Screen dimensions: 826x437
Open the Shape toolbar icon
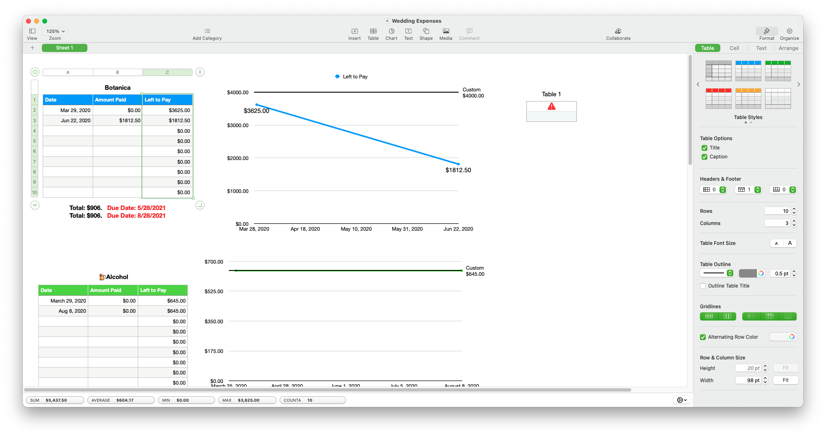point(426,31)
